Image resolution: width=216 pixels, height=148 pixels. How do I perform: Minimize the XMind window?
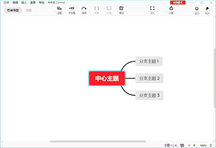pyautogui.click(x=193, y=3)
